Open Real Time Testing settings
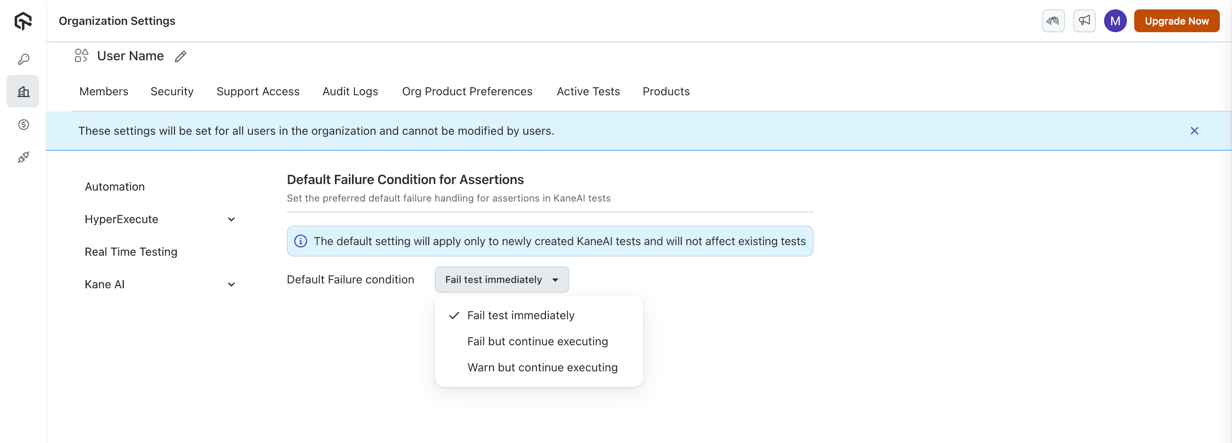The width and height of the screenshot is (1232, 443). click(x=130, y=252)
